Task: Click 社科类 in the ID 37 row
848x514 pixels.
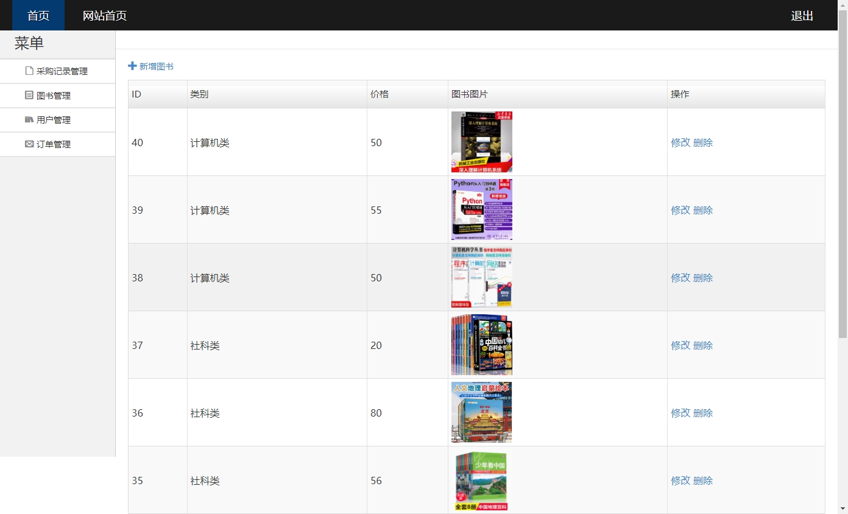Action: (x=205, y=345)
